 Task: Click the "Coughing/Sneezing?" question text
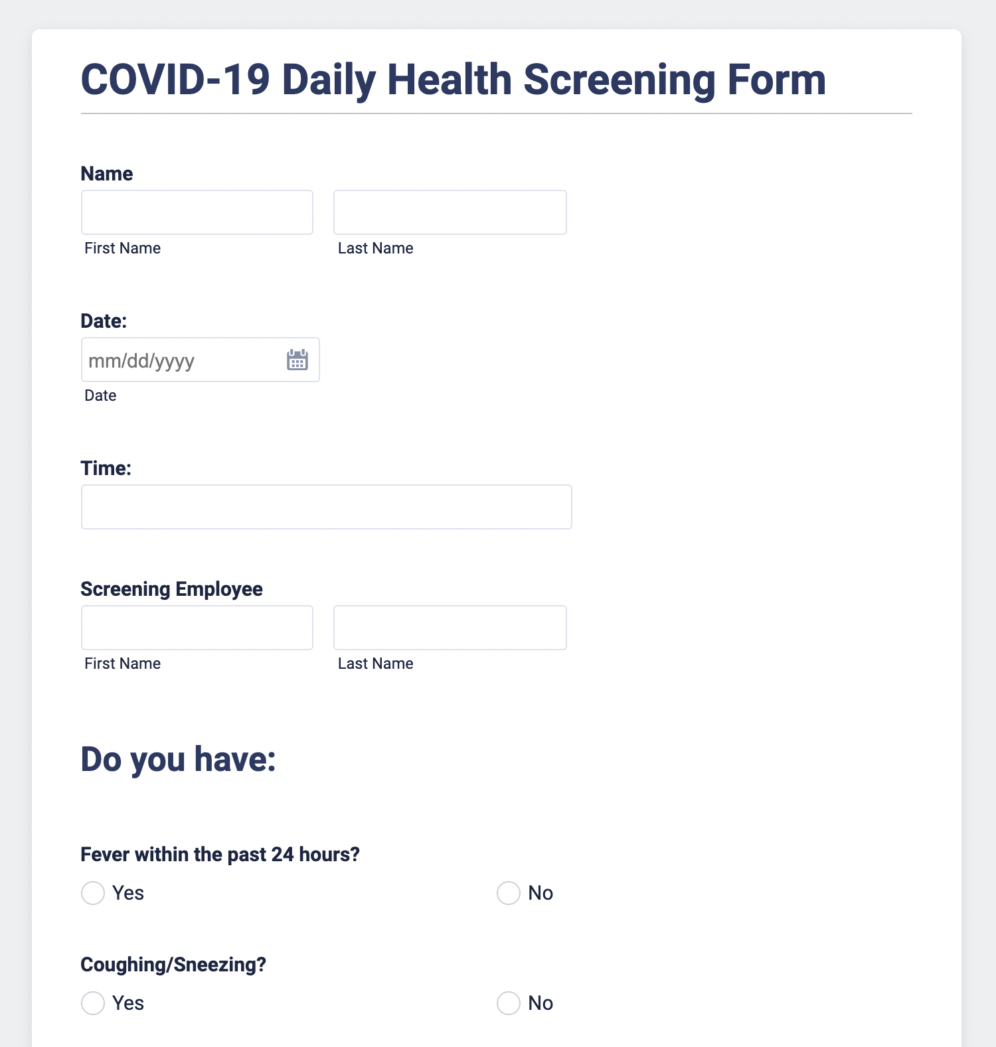pos(173,965)
